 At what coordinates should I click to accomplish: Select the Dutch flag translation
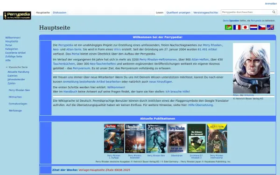(x=253, y=28)
